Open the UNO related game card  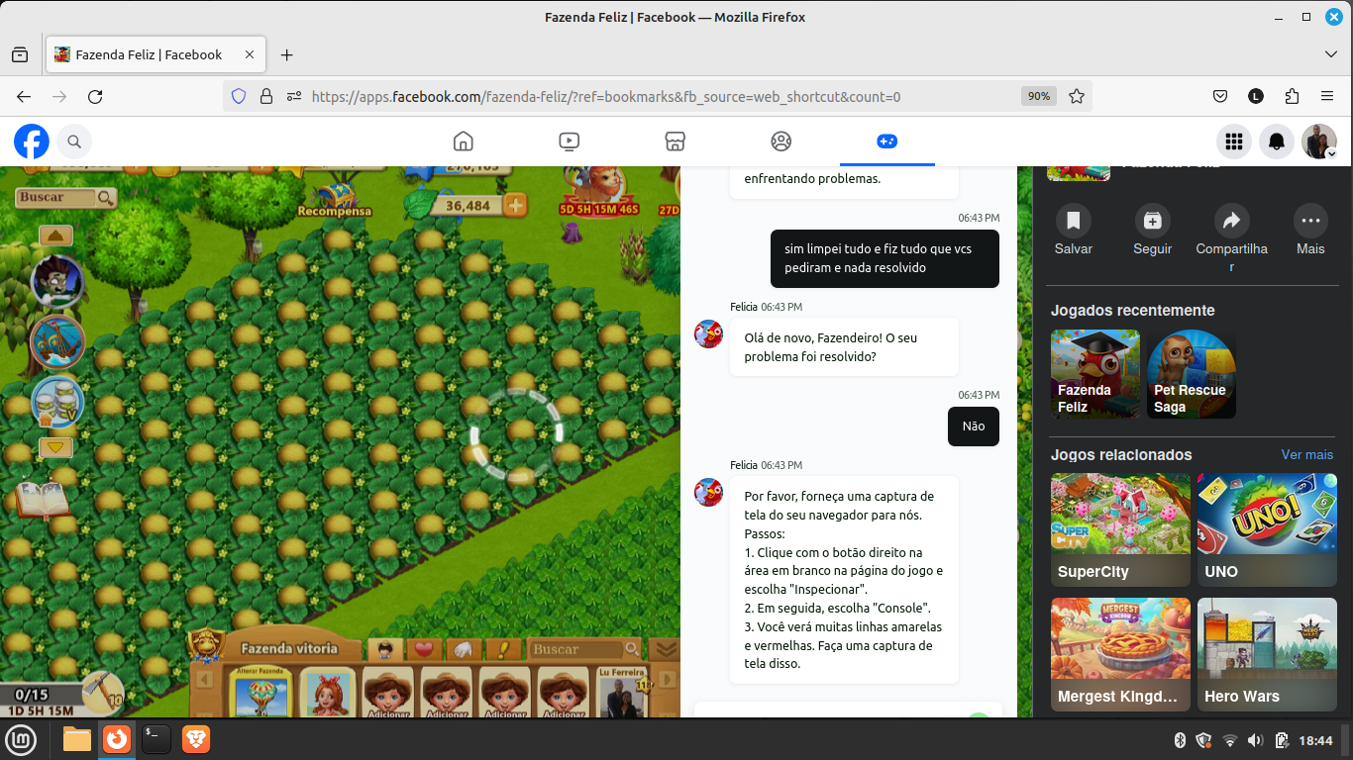tap(1267, 529)
